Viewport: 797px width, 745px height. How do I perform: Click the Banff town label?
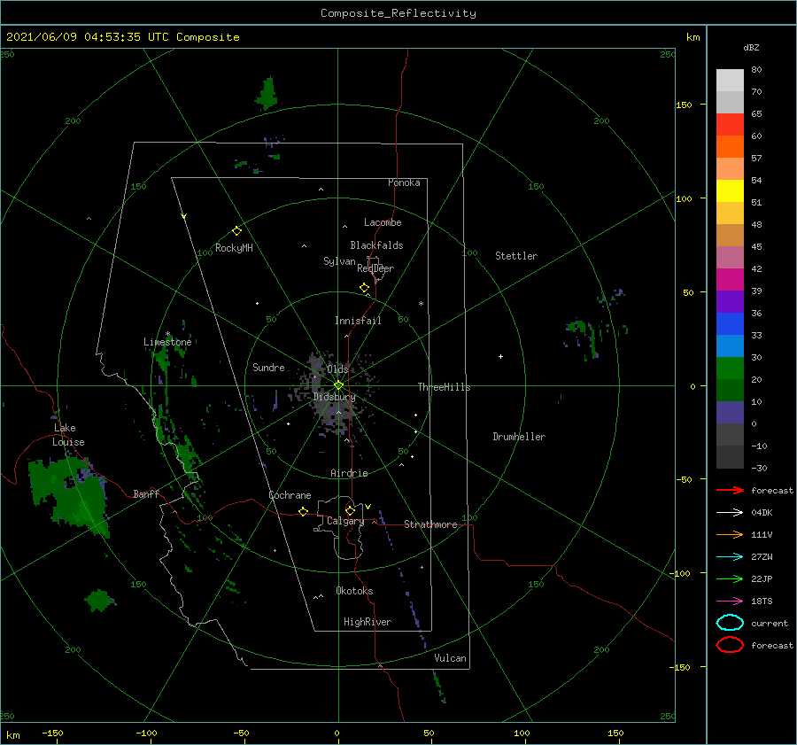point(146,493)
